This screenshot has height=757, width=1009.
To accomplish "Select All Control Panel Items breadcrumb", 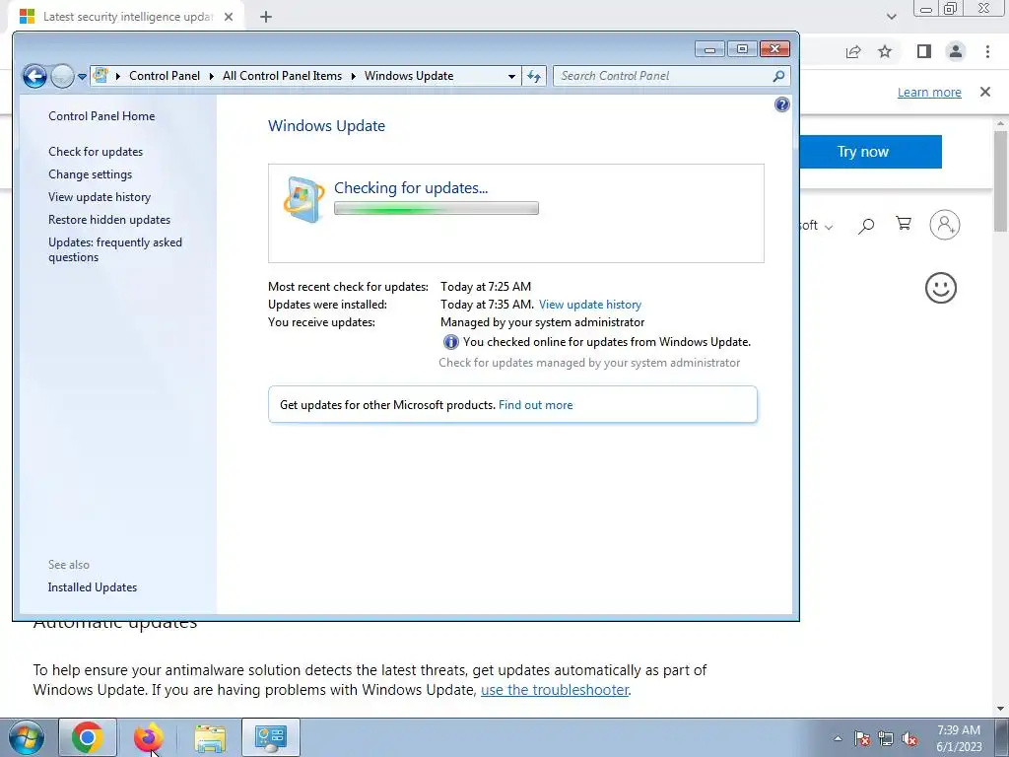I will point(283,76).
